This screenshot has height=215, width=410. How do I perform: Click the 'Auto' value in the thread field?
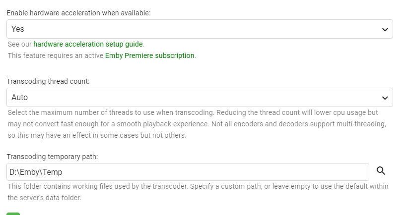20,98
